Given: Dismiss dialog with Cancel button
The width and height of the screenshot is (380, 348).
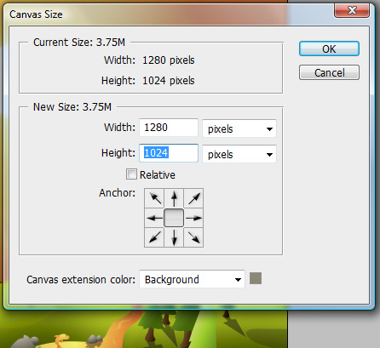Looking at the screenshot, I should [329, 72].
